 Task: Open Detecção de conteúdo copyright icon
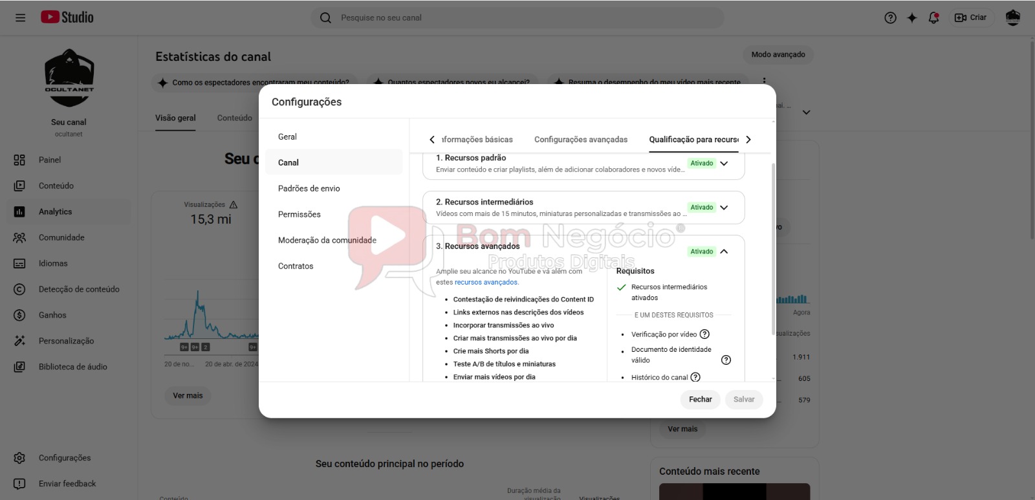tap(19, 289)
